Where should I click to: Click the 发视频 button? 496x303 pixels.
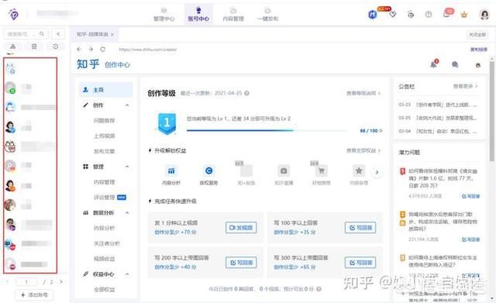coord(241,228)
